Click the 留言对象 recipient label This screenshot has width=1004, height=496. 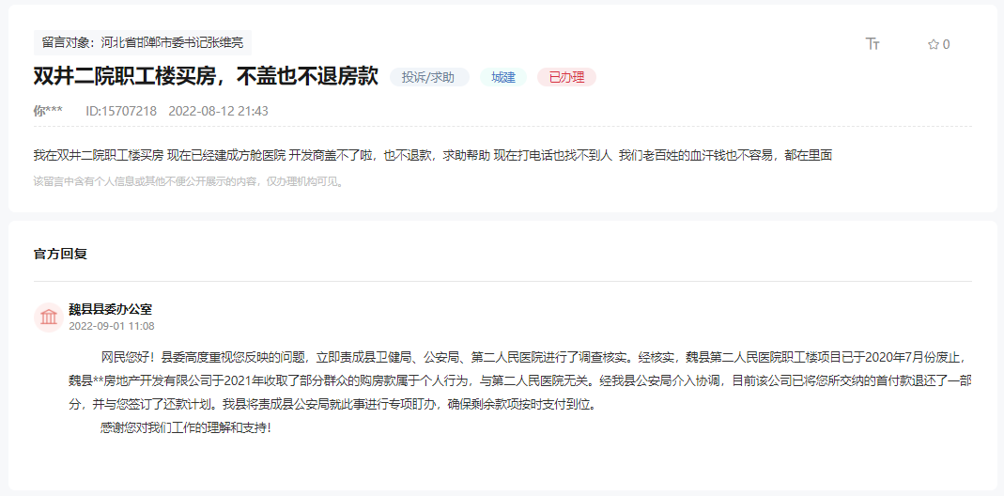(x=143, y=43)
